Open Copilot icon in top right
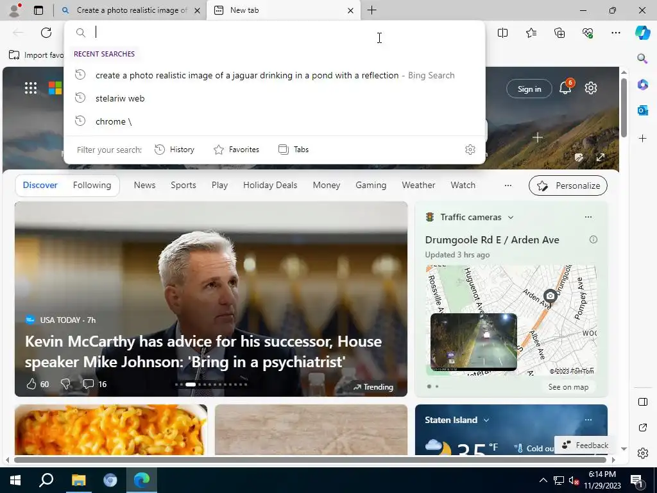This screenshot has height=493, width=657. [642, 33]
